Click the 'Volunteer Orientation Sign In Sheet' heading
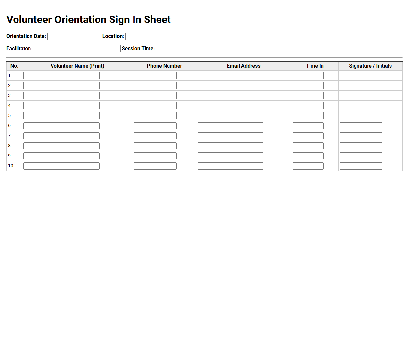409x363 pixels. pyautogui.click(x=88, y=19)
